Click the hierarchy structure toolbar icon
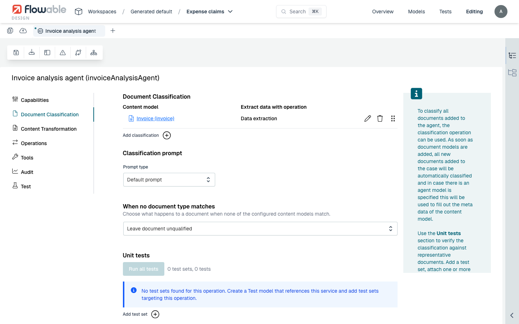Screen dimensions: 519x324 click(94, 53)
